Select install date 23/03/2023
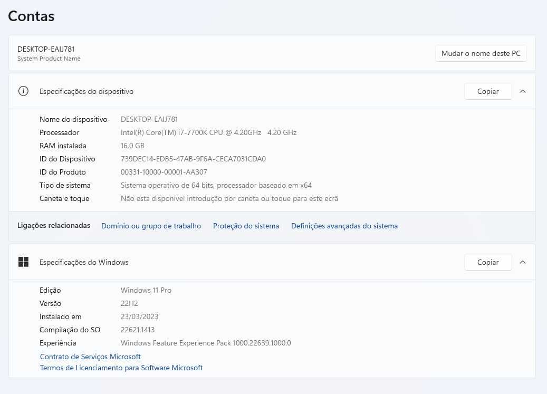Viewport: 547px width, 394px height. pyautogui.click(x=140, y=316)
